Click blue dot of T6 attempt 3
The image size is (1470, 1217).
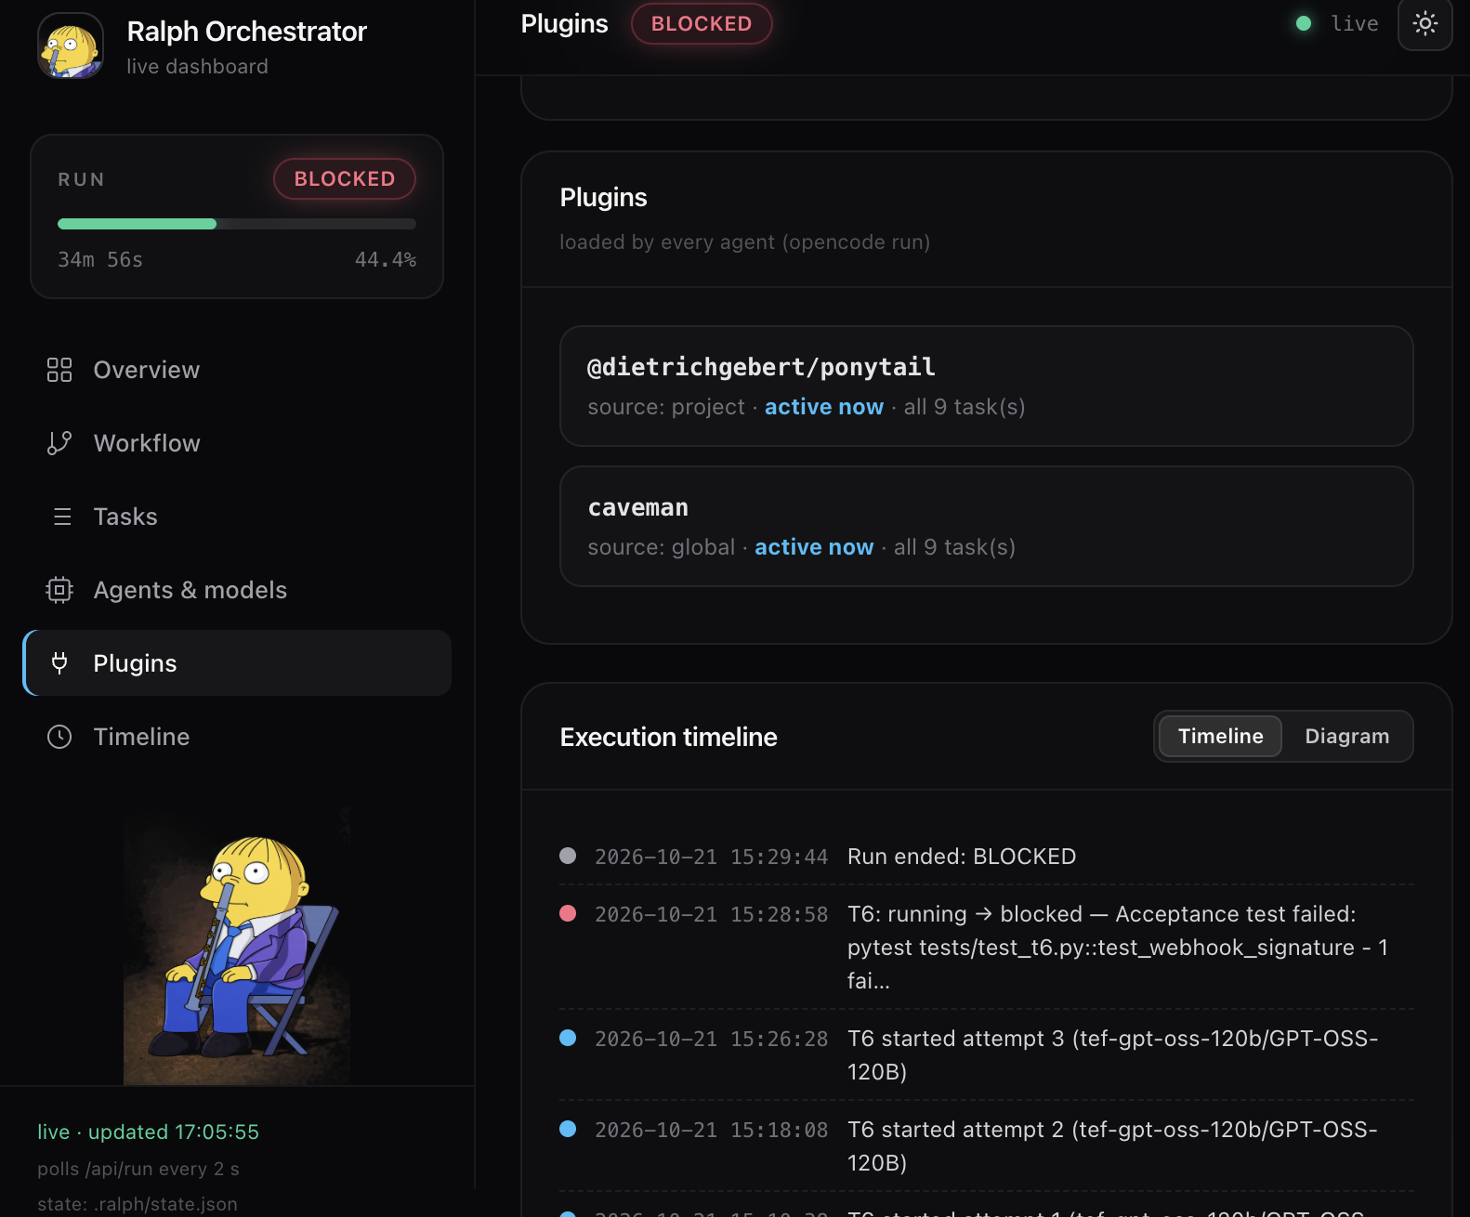568,1038
